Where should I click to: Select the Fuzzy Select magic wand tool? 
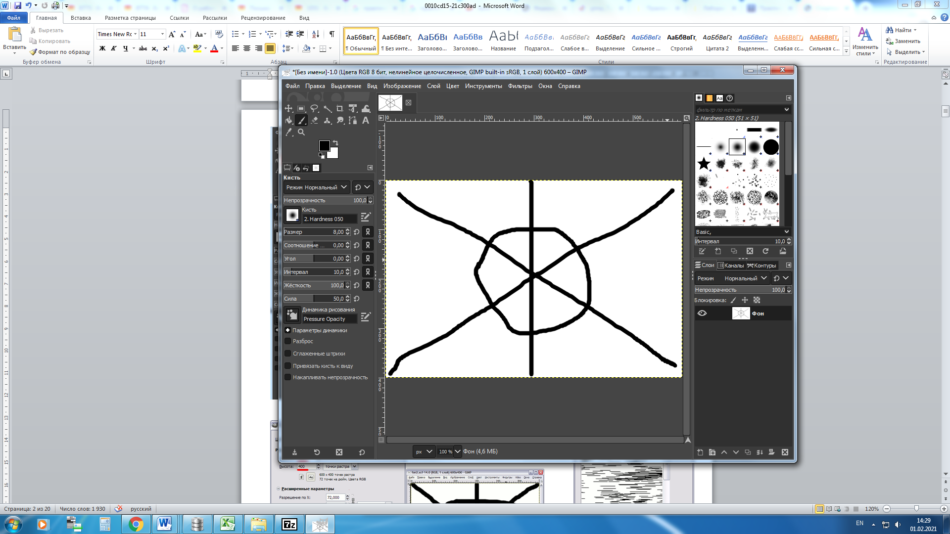point(327,108)
